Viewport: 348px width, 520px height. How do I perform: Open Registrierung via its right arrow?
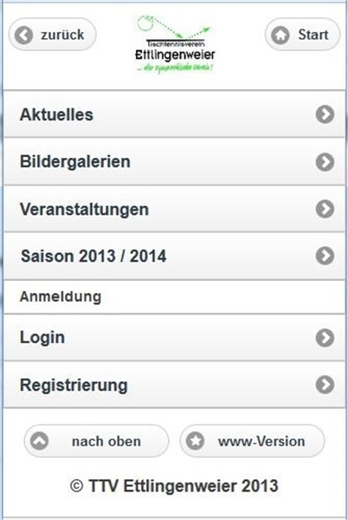point(325,385)
